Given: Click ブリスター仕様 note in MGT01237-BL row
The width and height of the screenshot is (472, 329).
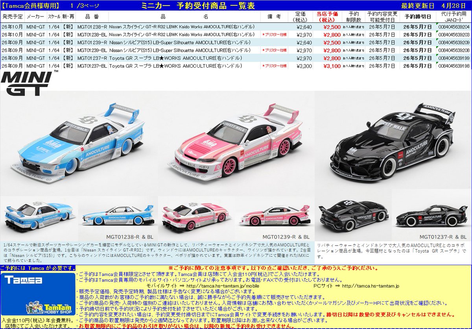Looking at the screenshot, I should coord(275,66).
